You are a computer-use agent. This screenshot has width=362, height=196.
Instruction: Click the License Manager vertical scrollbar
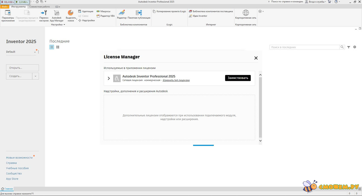261,107
